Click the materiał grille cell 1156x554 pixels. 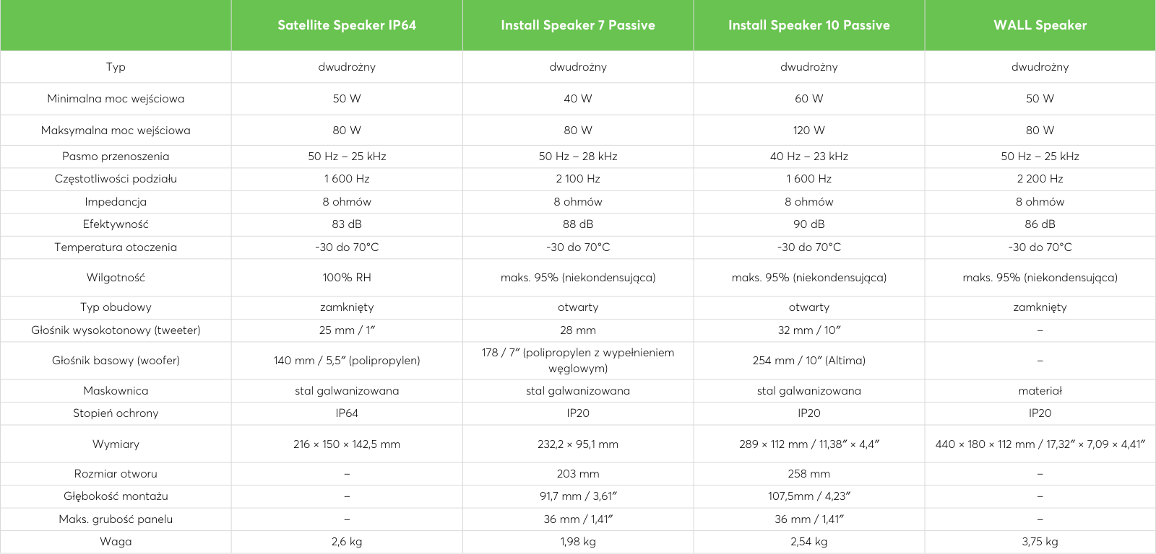1040,391
